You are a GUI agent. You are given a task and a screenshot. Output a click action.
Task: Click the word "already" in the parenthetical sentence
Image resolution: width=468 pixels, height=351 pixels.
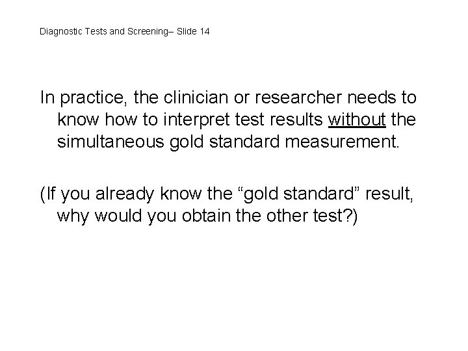[124, 194]
